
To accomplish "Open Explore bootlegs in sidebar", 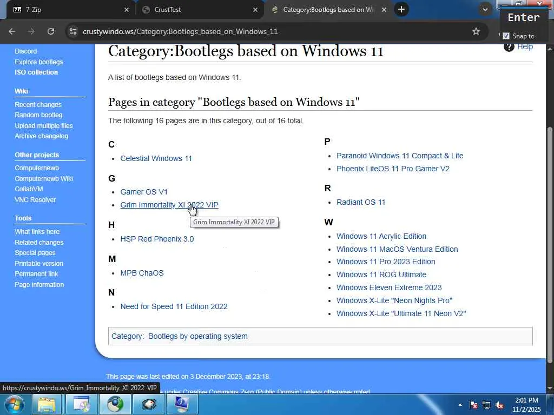I will pyautogui.click(x=39, y=62).
